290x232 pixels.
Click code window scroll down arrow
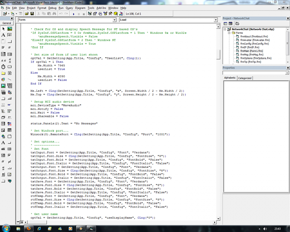coord(218,219)
